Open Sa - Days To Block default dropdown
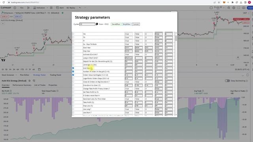The height and width of the screenshot is (142, 253). pos(159,44)
